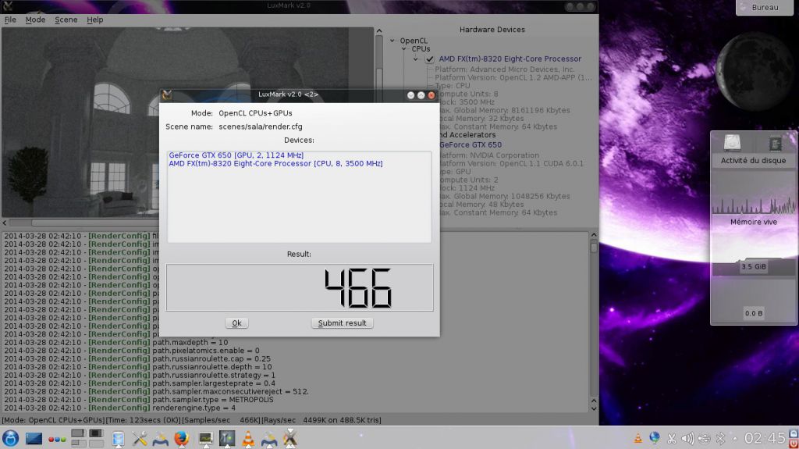Click the 3.5 GiB memory usage label

(754, 267)
